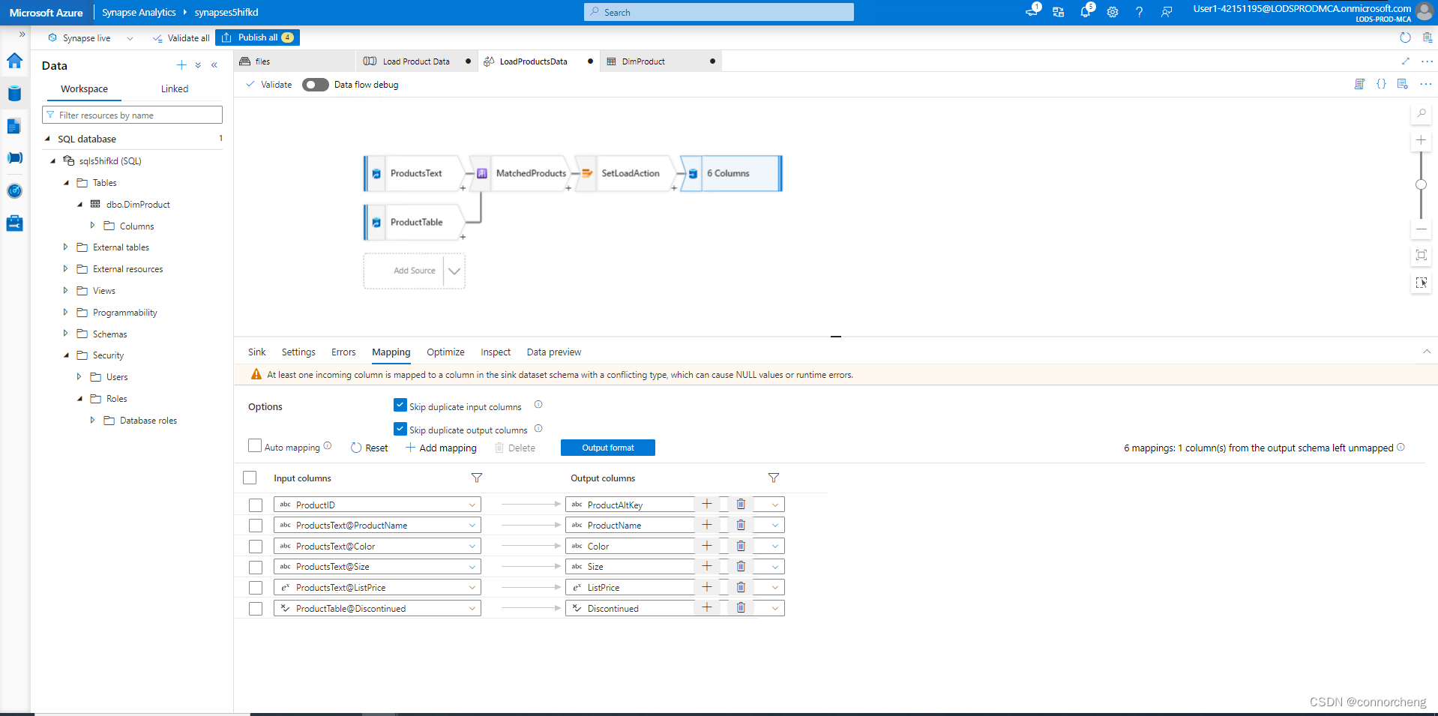
Task: Toggle the Data flow debug switch
Action: 316,85
